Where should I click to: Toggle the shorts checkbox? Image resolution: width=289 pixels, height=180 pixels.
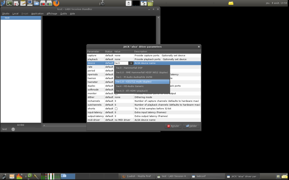[x=116, y=109]
